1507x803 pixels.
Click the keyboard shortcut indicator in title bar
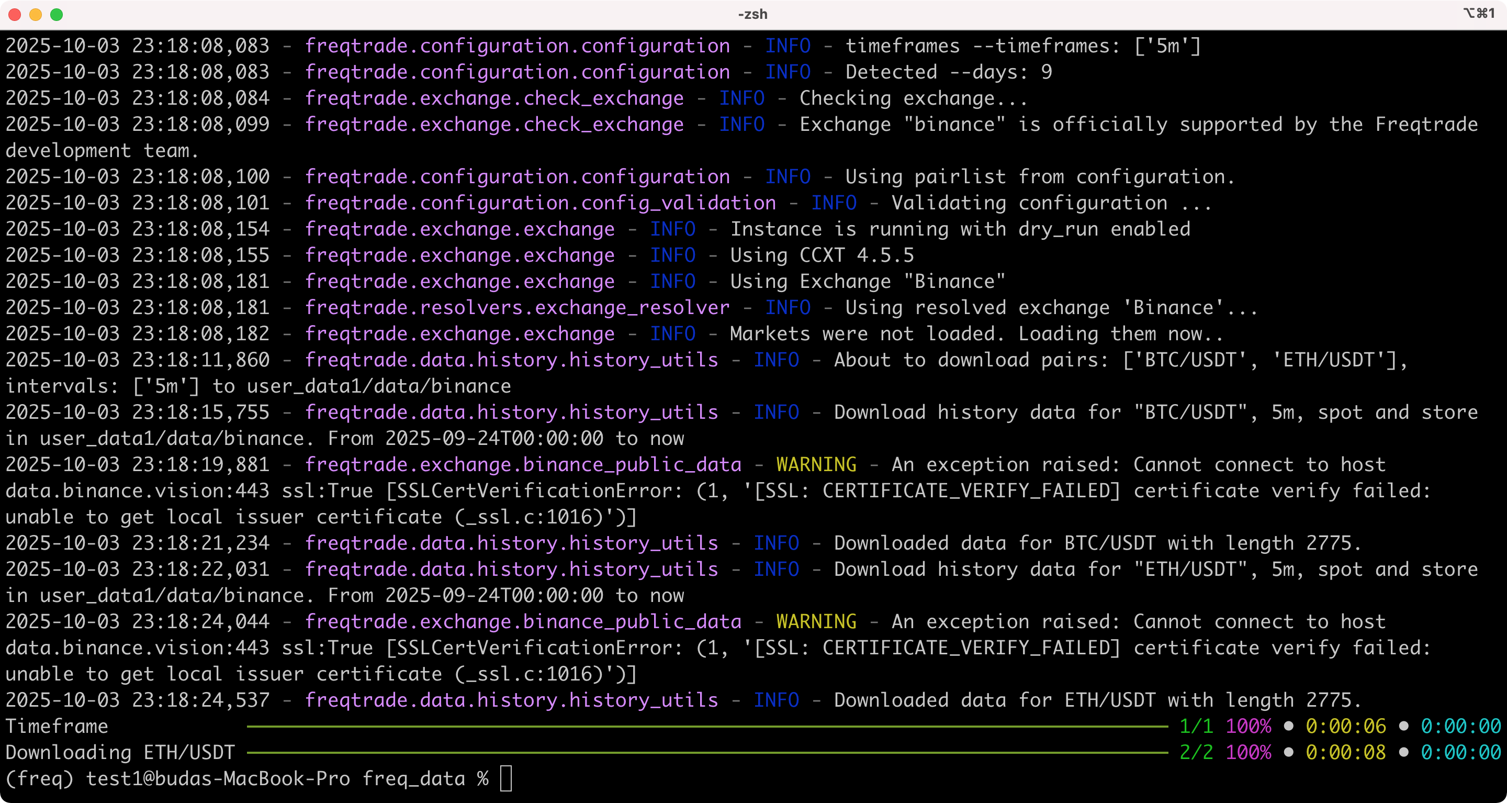tap(1478, 14)
